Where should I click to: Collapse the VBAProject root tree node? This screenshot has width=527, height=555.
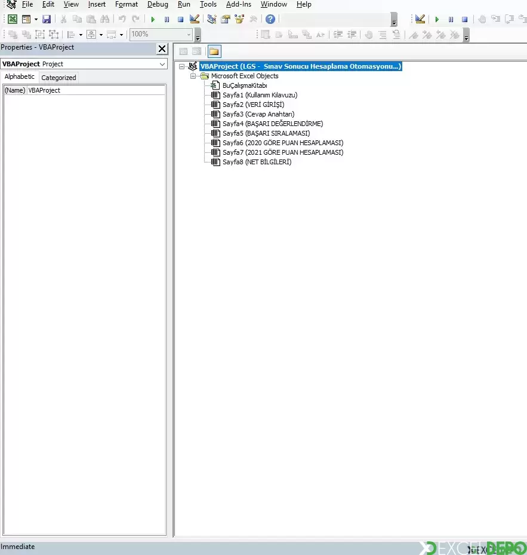182,66
